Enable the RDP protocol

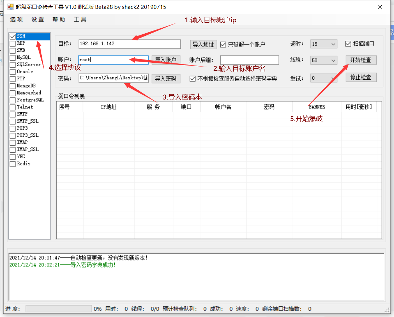point(12,43)
